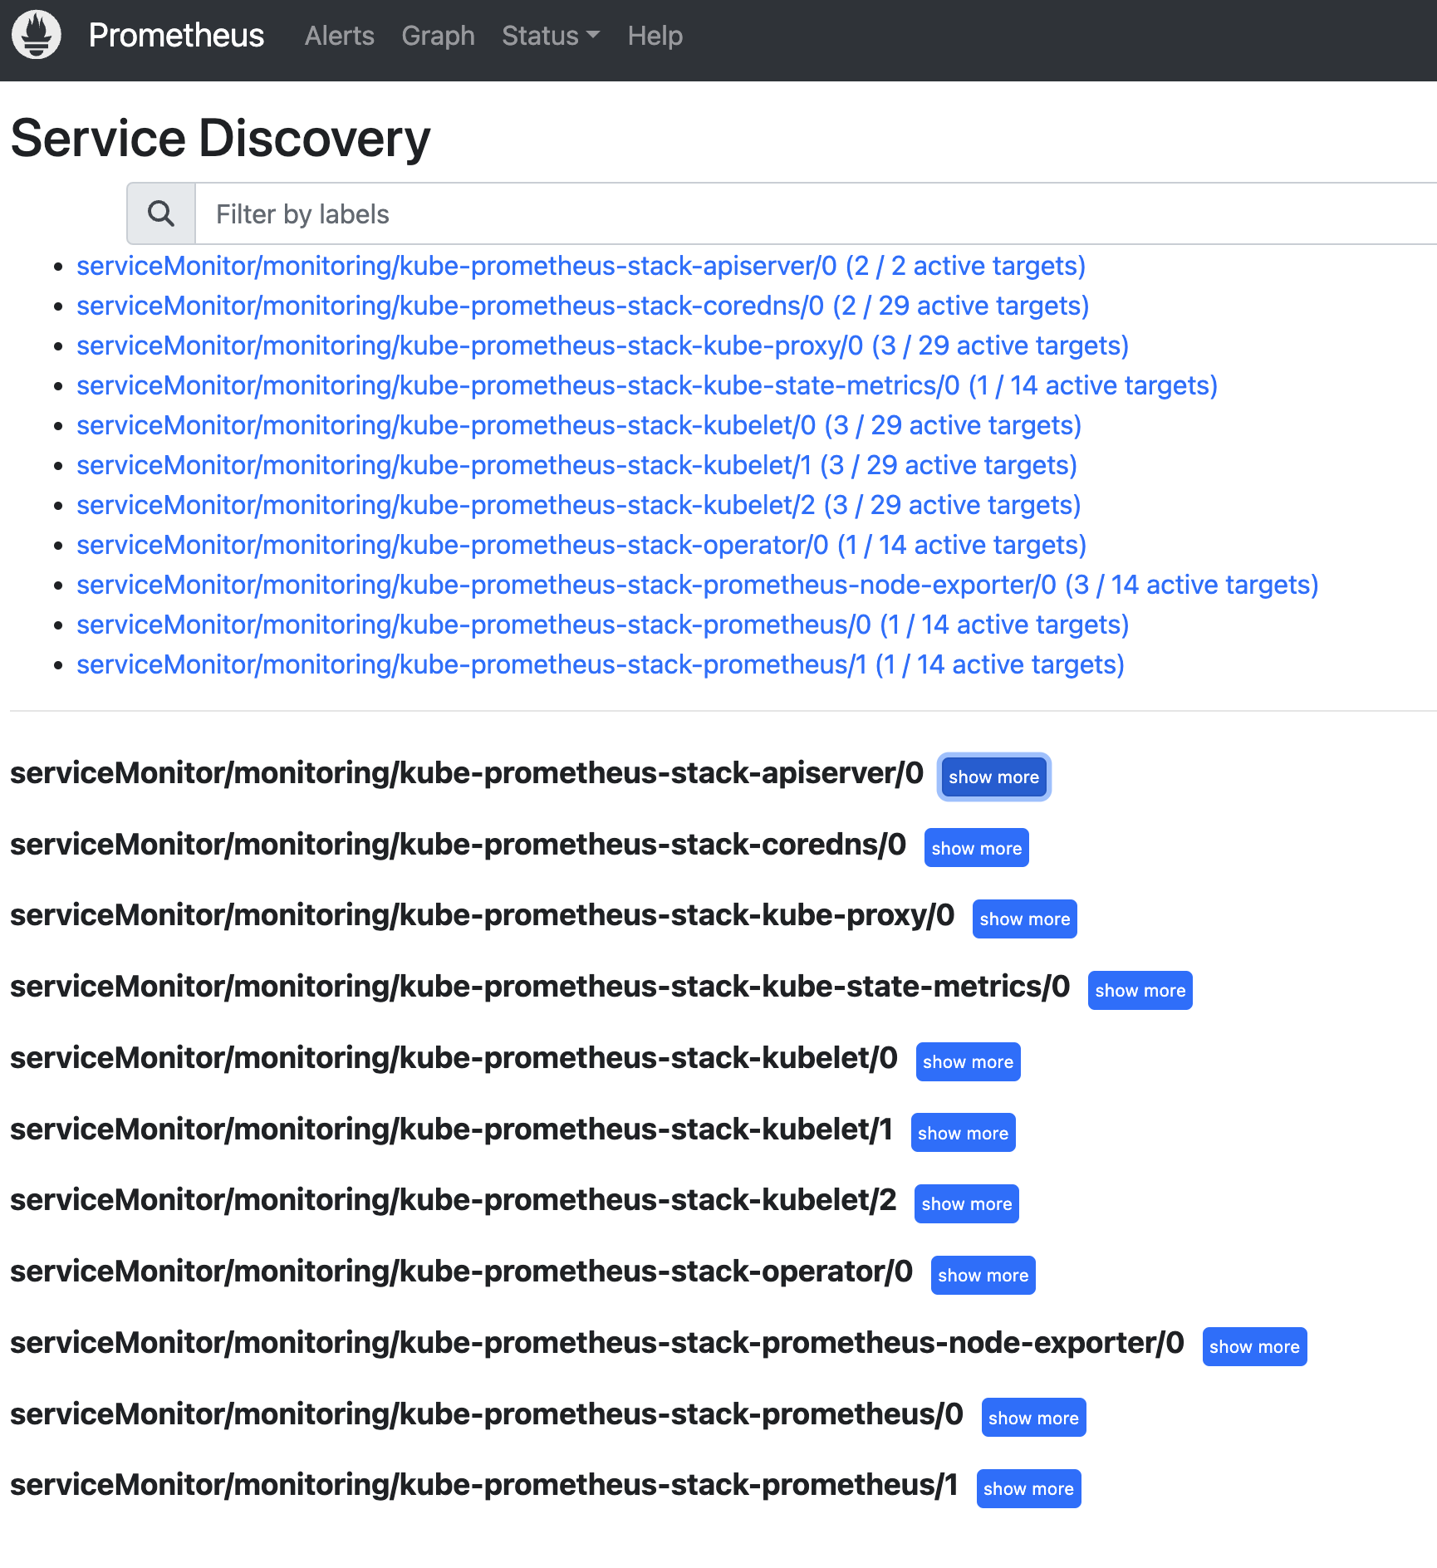Jump to apiserver/0 2 / 2 active targets

coord(581,266)
